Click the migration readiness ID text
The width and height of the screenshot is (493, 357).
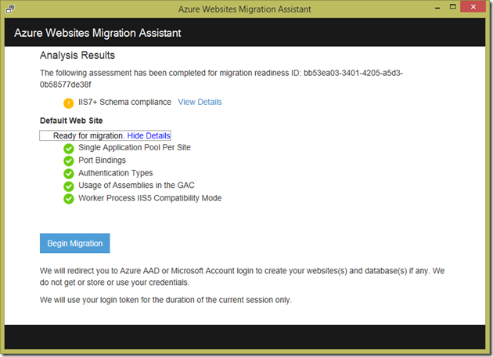[221, 78]
